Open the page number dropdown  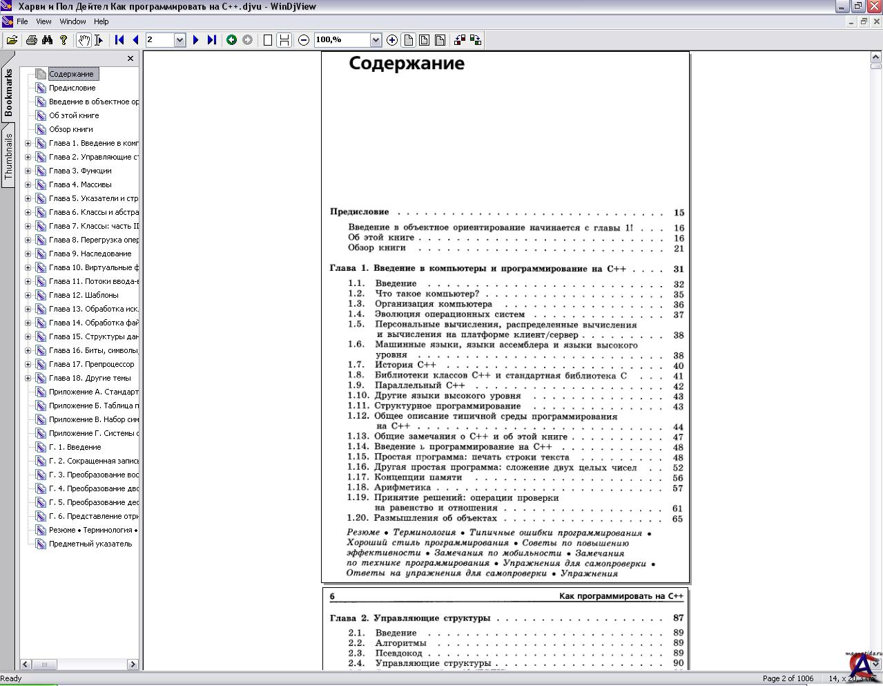coord(179,40)
